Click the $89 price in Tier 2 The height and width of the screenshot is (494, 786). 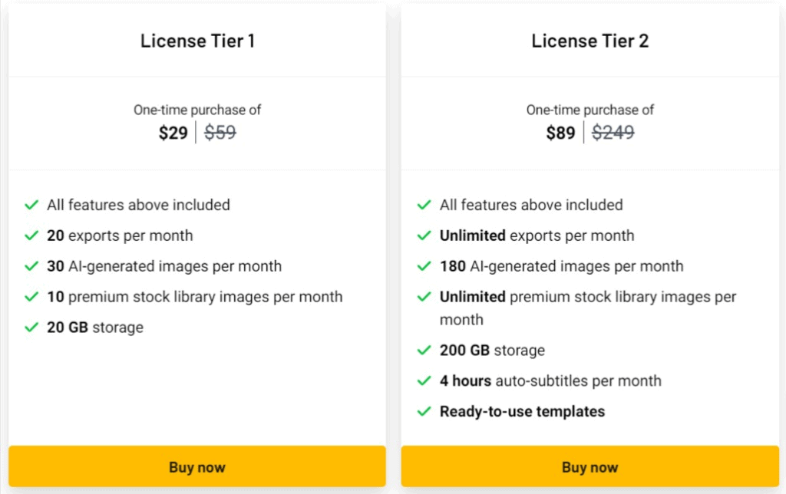click(x=560, y=133)
